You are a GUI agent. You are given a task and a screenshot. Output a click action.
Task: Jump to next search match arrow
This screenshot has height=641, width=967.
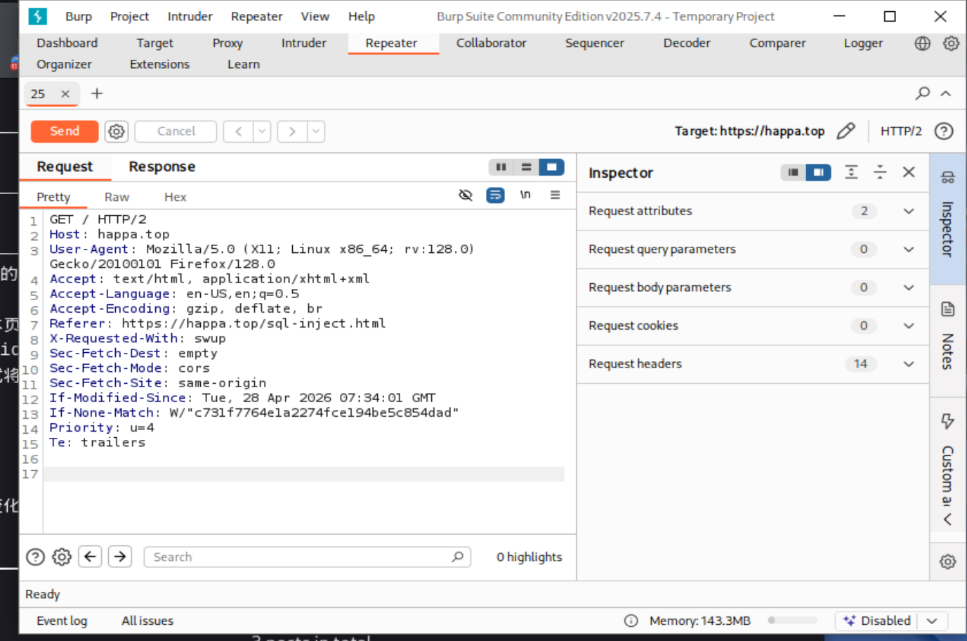[x=120, y=557]
